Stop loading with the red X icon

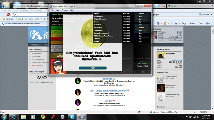tap(164, 6)
